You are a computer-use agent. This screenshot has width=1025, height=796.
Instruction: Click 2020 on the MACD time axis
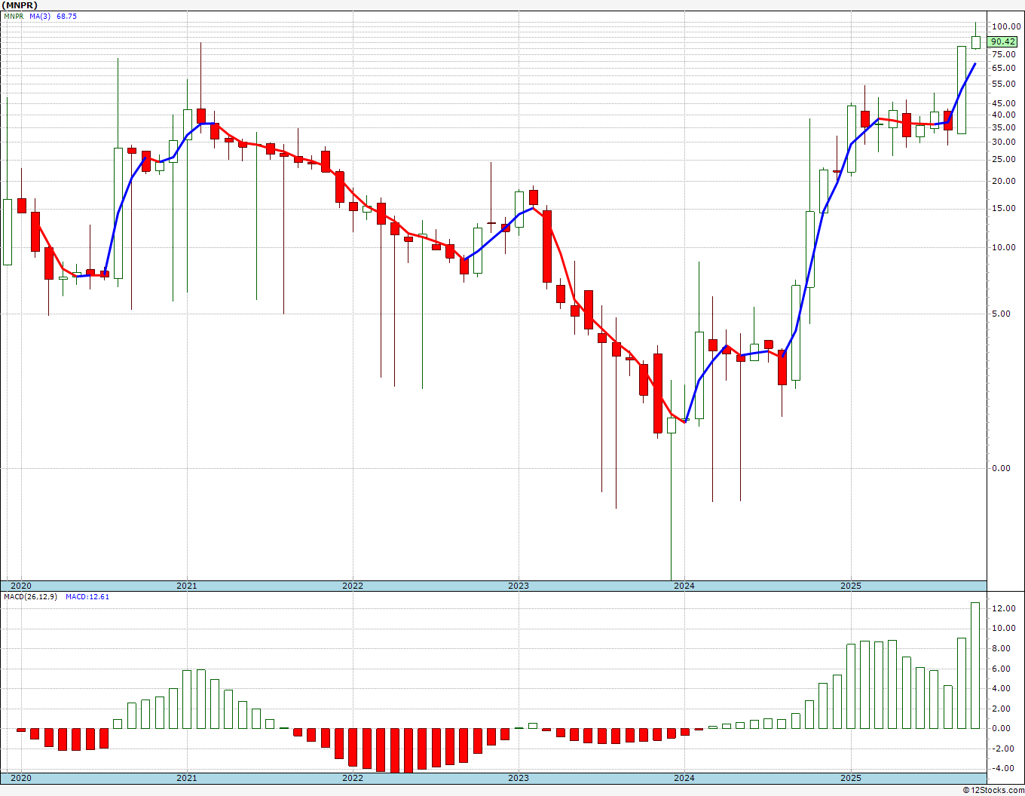[x=21, y=778]
